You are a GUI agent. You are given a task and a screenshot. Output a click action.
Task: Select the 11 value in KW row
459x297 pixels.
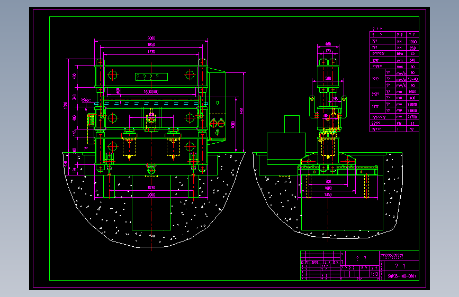click(x=412, y=123)
